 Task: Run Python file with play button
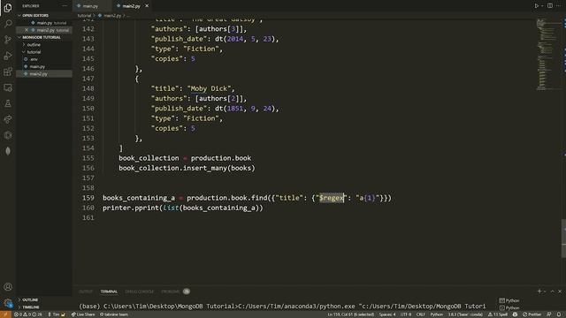point(537,6)
